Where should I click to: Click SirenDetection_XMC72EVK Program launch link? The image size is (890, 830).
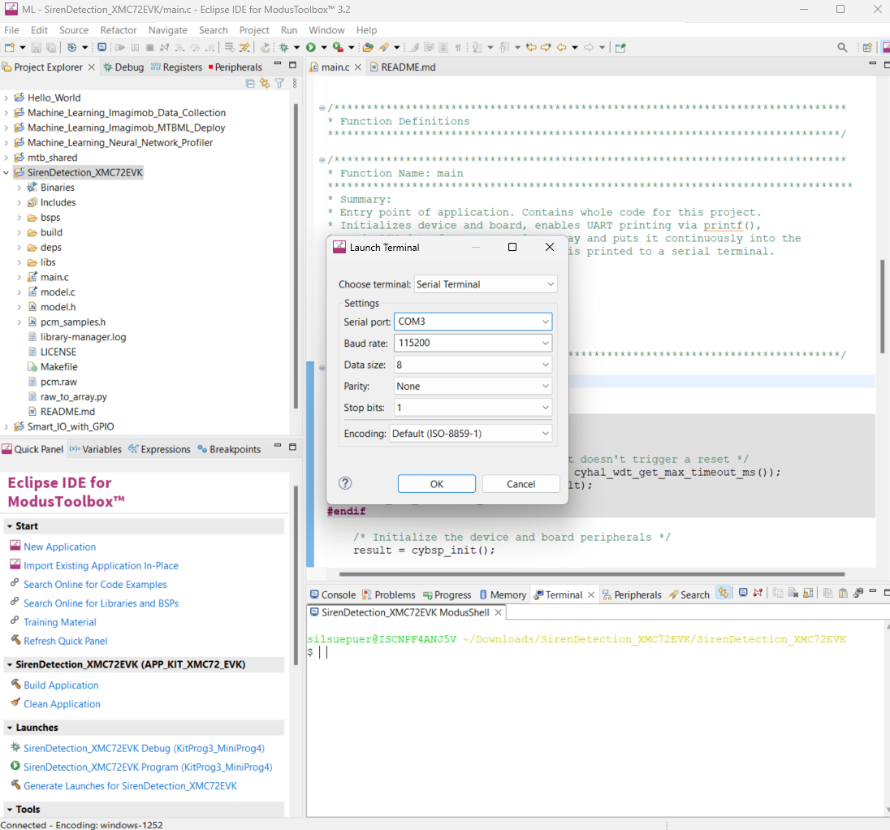click(148, 767)
